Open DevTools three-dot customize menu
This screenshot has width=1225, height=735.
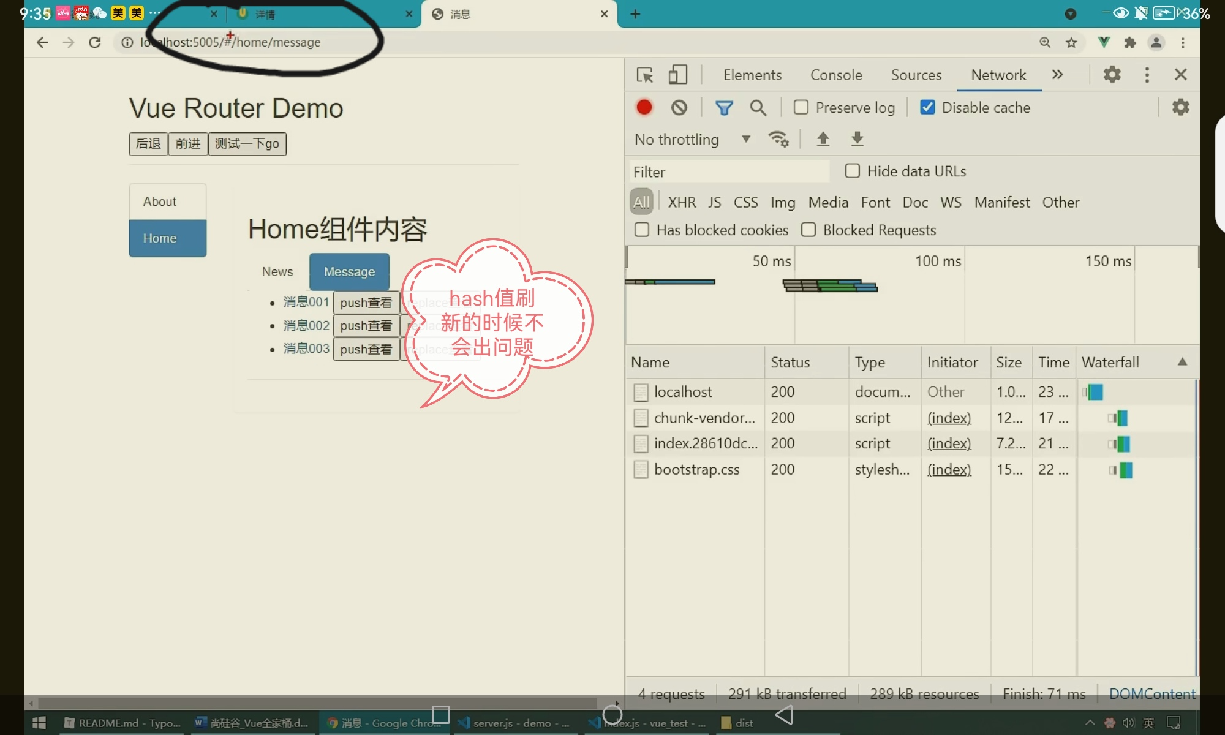pyautogui.click(x=1147, y=75)
